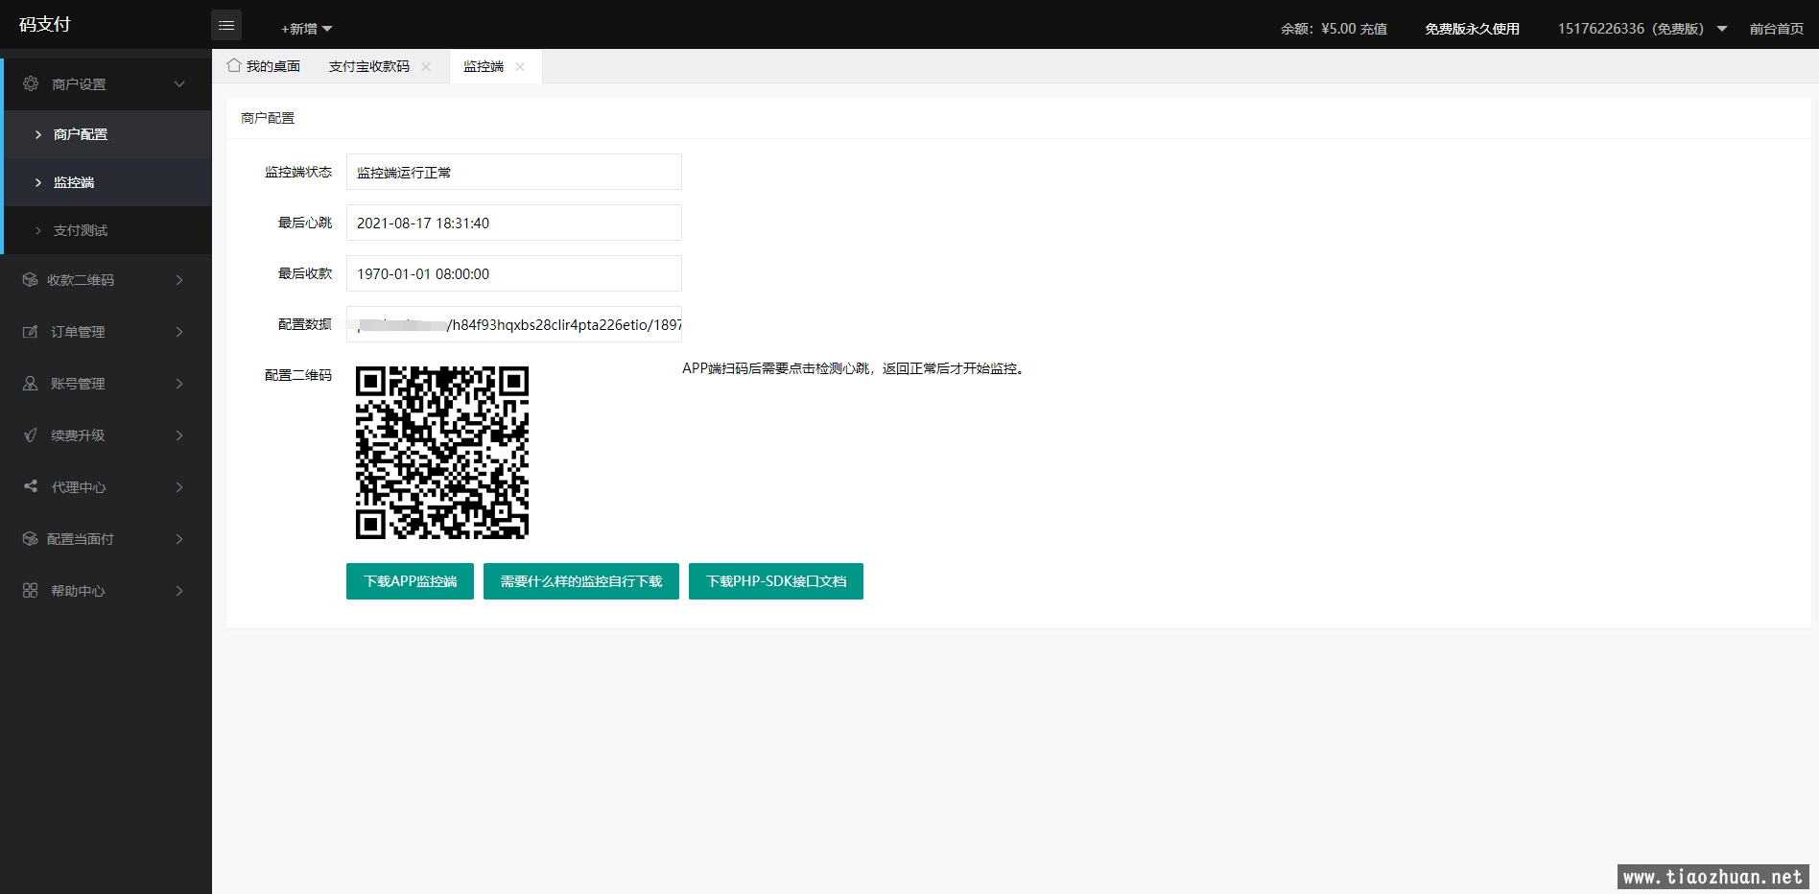Click the user icon beside 账号管理
The image size is (1819, 894).
31,384
